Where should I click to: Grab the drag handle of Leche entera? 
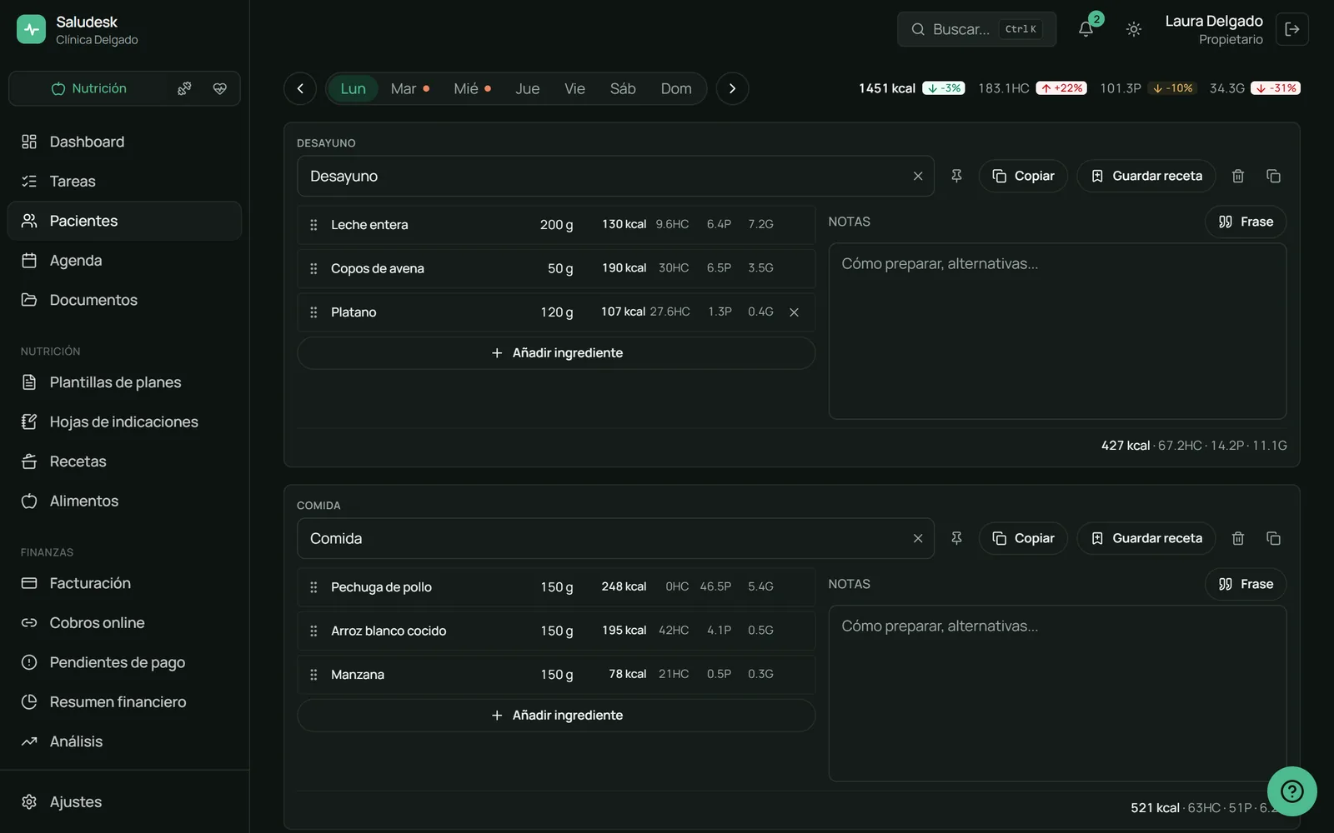[x=313, y=225]
